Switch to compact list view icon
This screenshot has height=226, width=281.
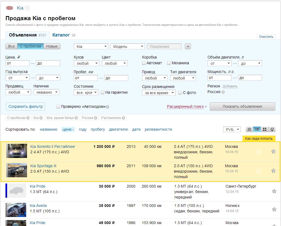[x=249, y=129]
